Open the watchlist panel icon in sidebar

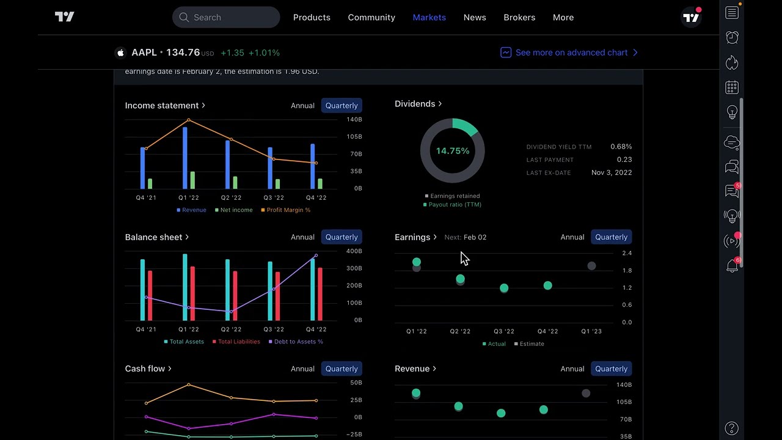click(732, 13)
